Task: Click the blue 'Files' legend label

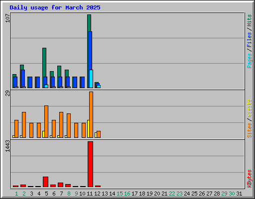Action: point(250,39)
